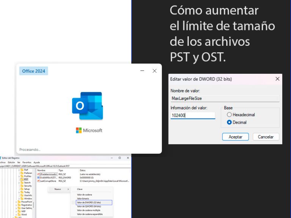Image resolution: width=291 pixels, height=218 pixels.
Task: Expand the PowerPoint key
Action: point(16,202)
